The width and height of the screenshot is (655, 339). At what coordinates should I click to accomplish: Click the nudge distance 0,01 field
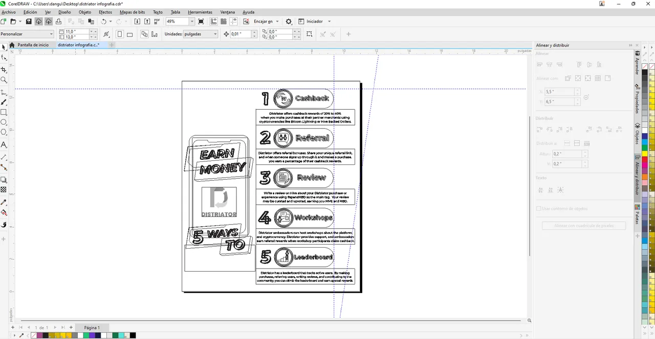coord(240,34)
